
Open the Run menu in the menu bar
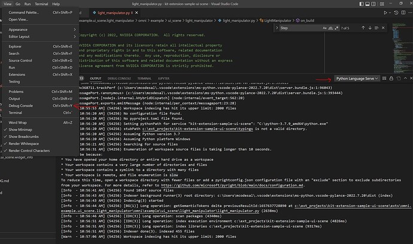28,4
